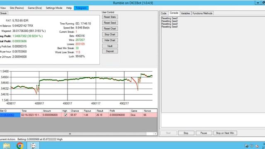Image resolution: width=265 pixels, height=149 pixels.
Task: Open the Vault button
Action: coord(110,46)
